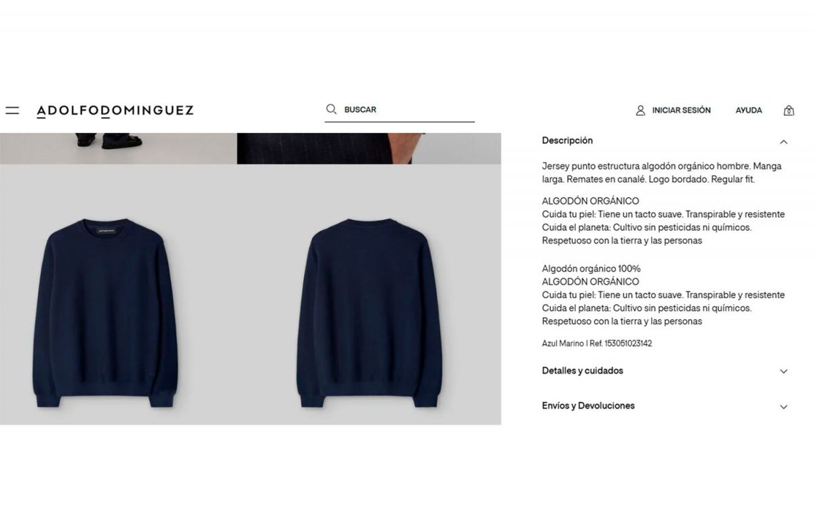This screenshot has width=814, height=513.
Task: Open the hamburger navigation menu
Action: click(x=12, y=110)
